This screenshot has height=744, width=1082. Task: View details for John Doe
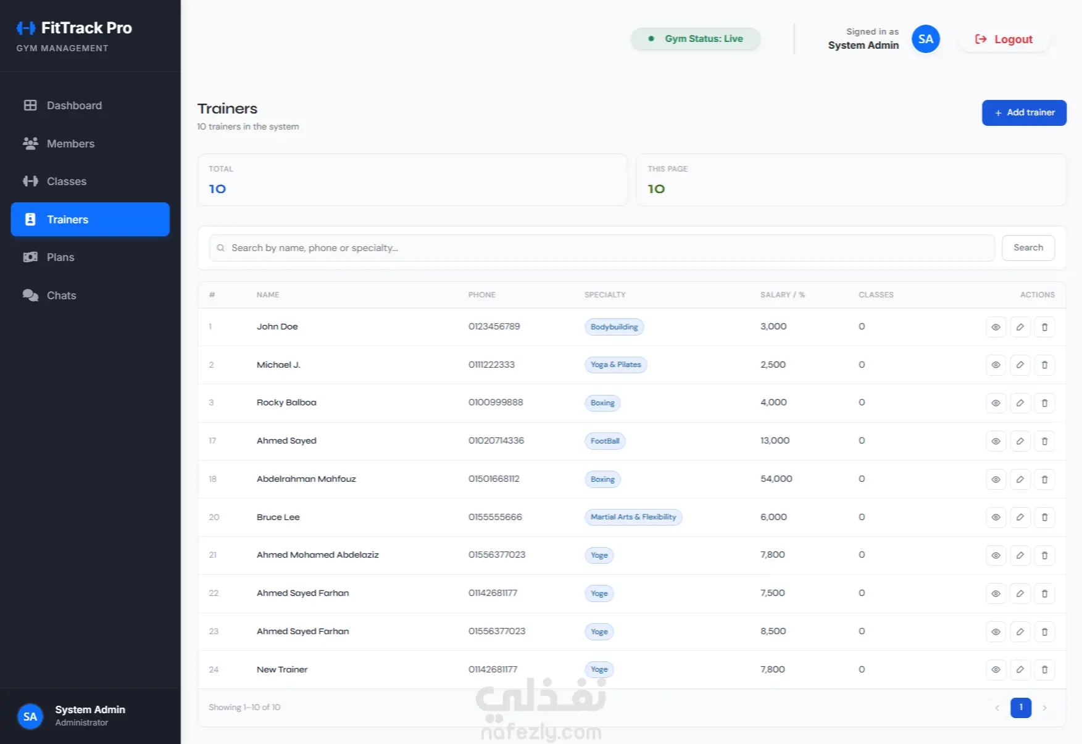click(996, 327)
